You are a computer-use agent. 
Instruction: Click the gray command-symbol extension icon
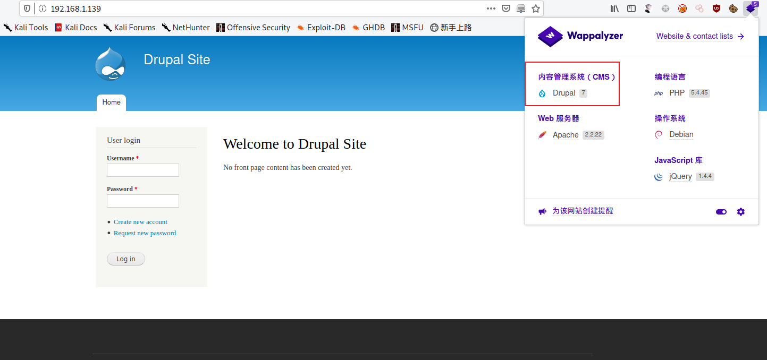tap(665, 8)
